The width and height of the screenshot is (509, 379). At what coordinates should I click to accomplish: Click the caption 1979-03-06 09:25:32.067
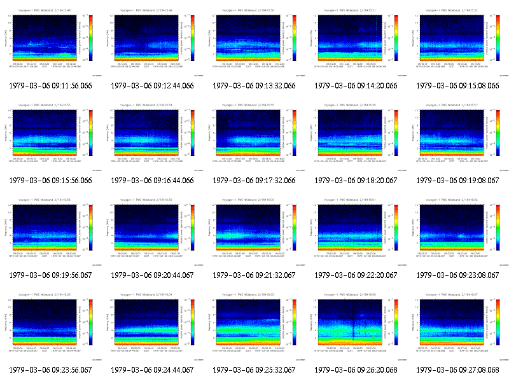pyautogui.click(x=254, y=370)
